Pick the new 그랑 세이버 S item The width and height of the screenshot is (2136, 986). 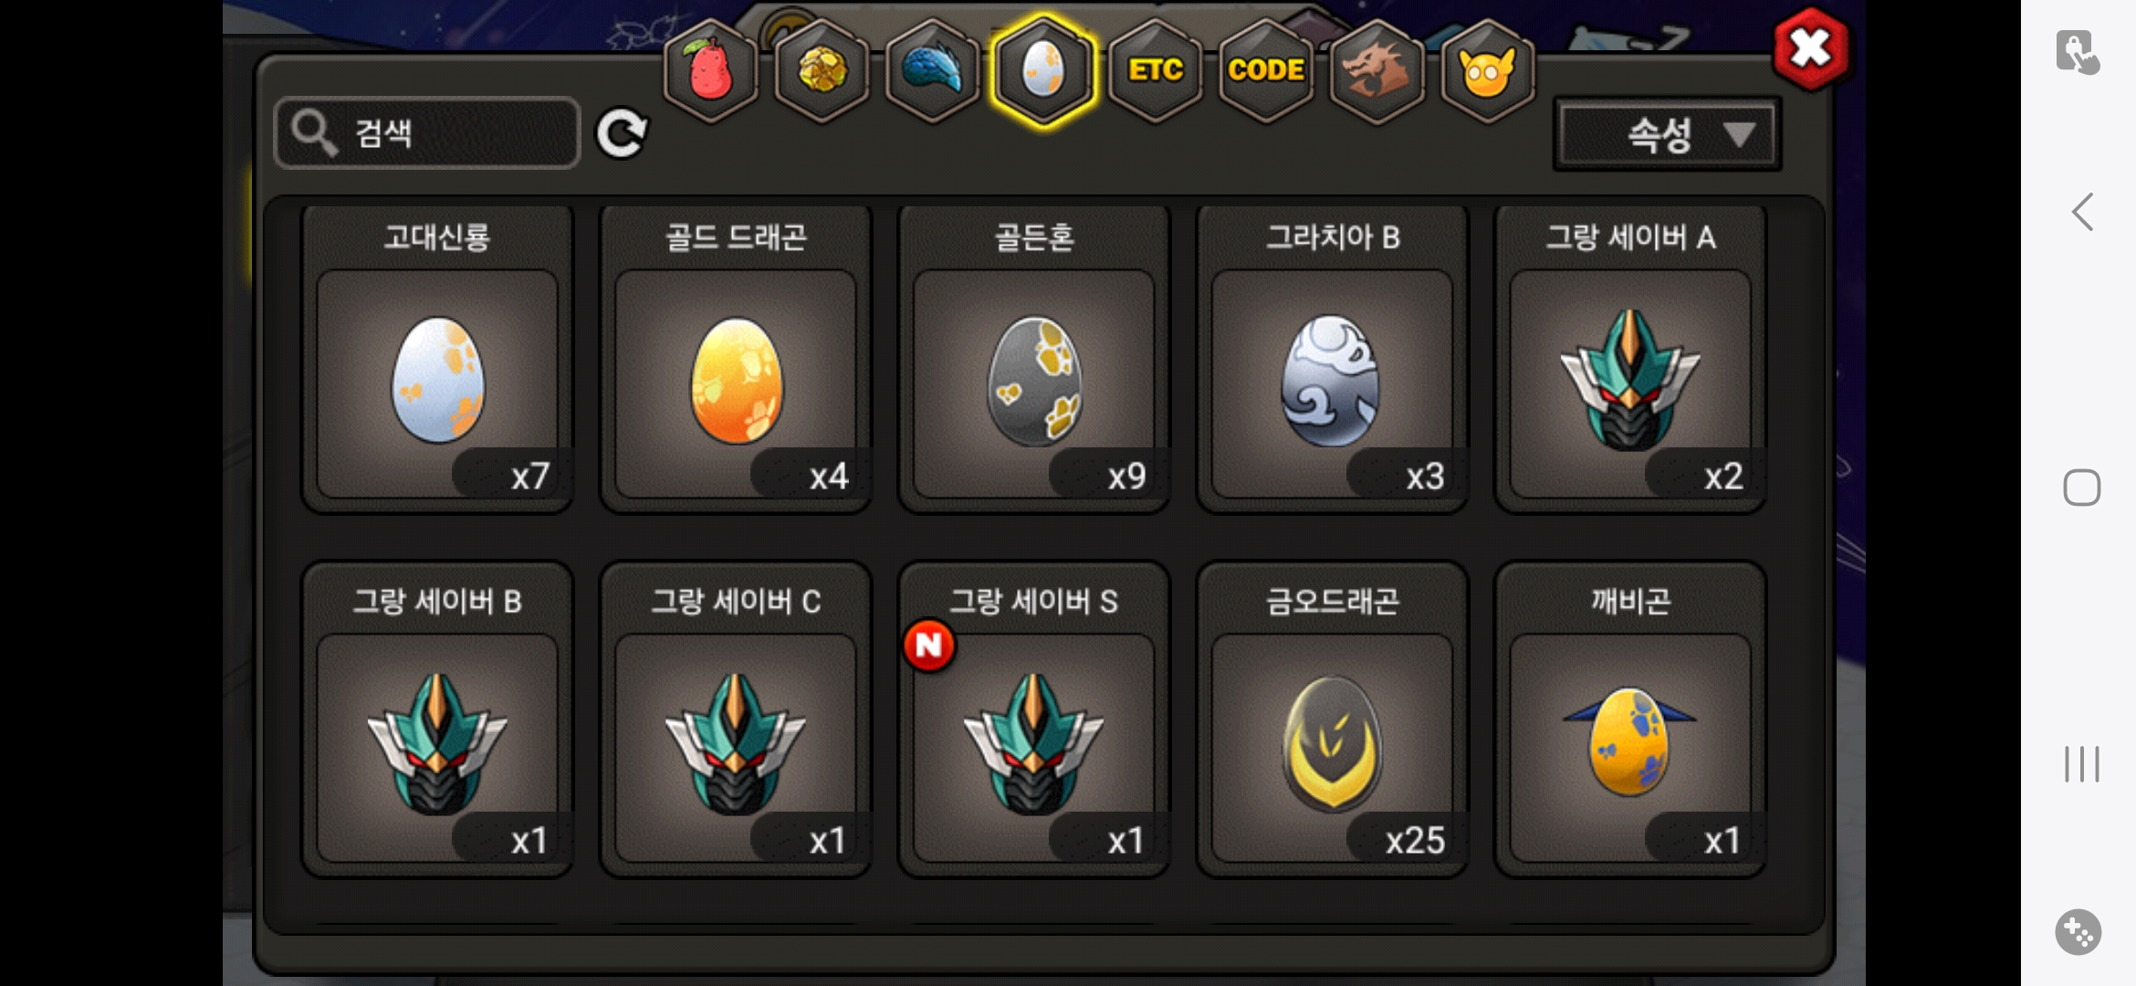[x=1034, y=720]
